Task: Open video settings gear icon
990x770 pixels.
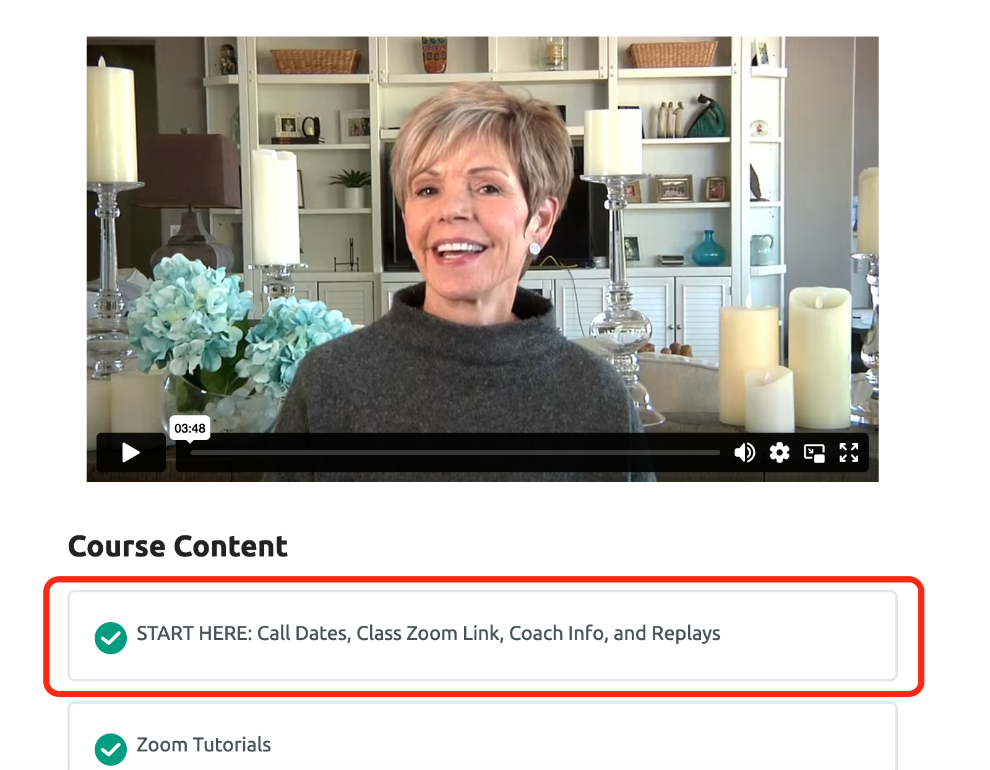Action: 779,453
